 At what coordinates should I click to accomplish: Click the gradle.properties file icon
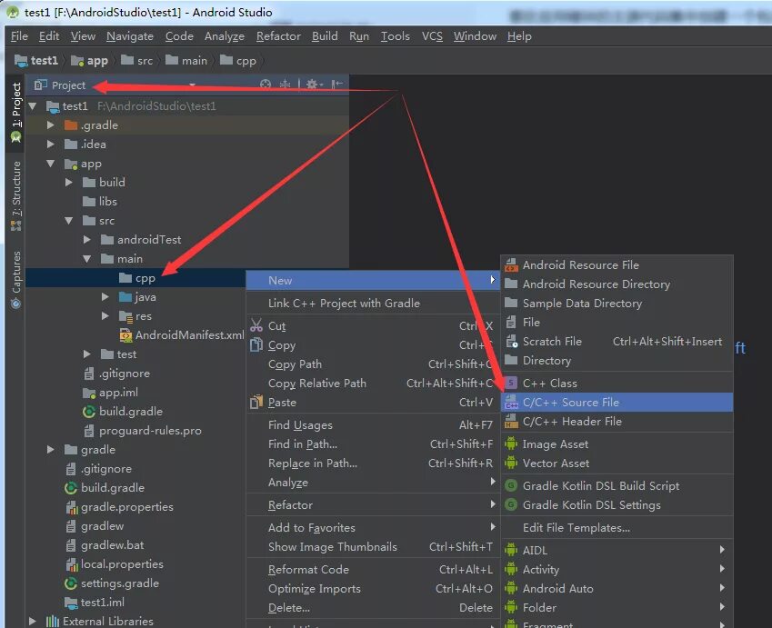[72, 507]
